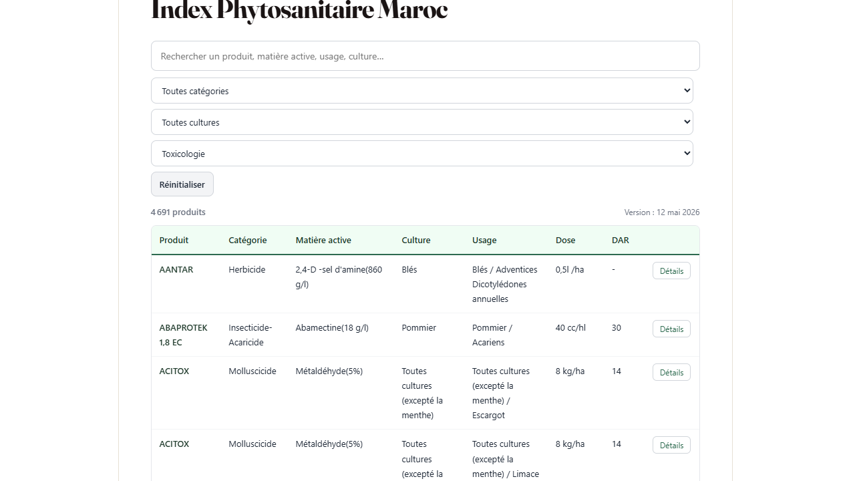
Task: Click the Réinitialiser button
Action: click(182, 184)
